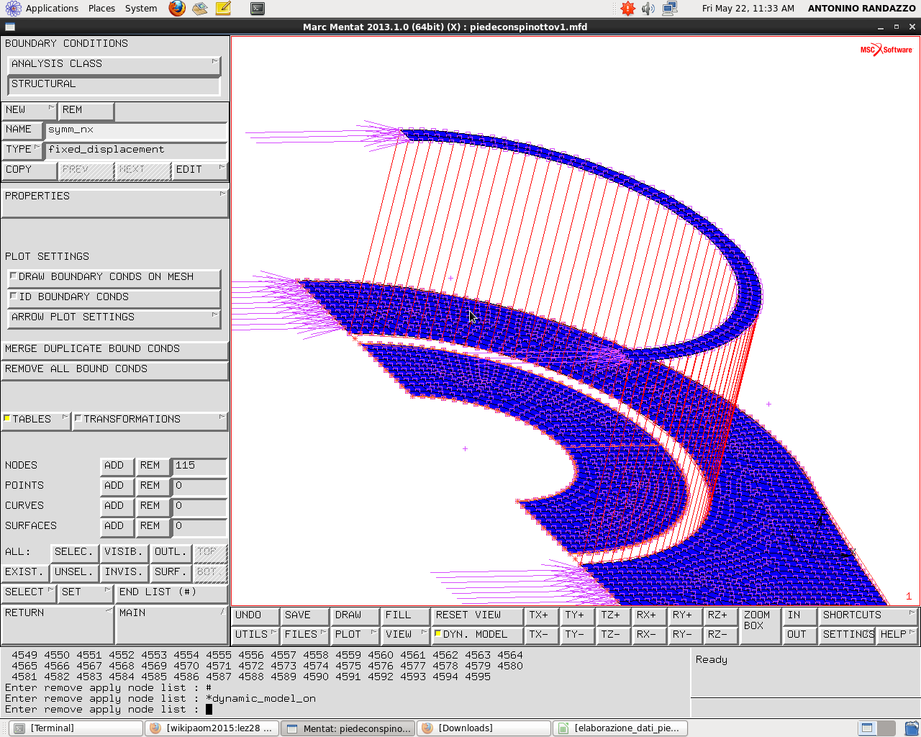Open the boundary condition Type menu
The height and width of the screenshot is (737, 921).
22,150
